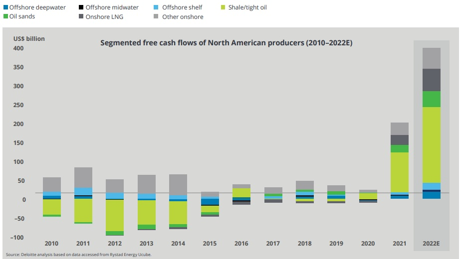Click the dark gray Onshore LNG swatch
Image resolution: width=461 pixels, height=259 pixels.
[x=81, y=16]
